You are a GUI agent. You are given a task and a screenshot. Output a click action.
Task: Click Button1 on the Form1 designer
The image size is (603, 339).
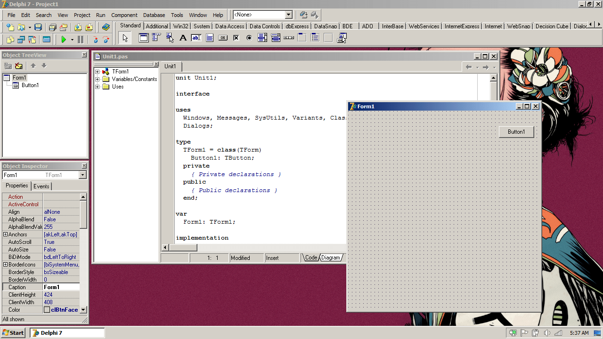coord(516,132)
